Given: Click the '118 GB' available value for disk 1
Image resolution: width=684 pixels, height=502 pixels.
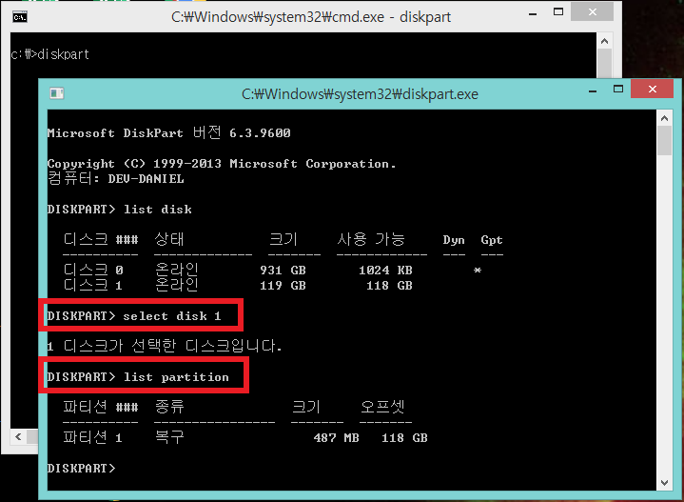Looking at the screenshot, I should coord(389,286).
